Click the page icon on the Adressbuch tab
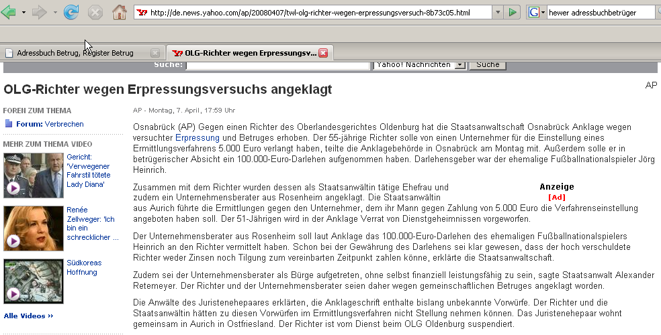The width and height of the screenshot is (661, 335). [9, 53]
